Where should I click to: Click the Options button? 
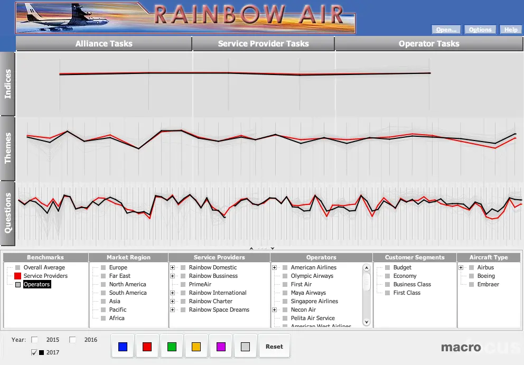coord(480,30)
